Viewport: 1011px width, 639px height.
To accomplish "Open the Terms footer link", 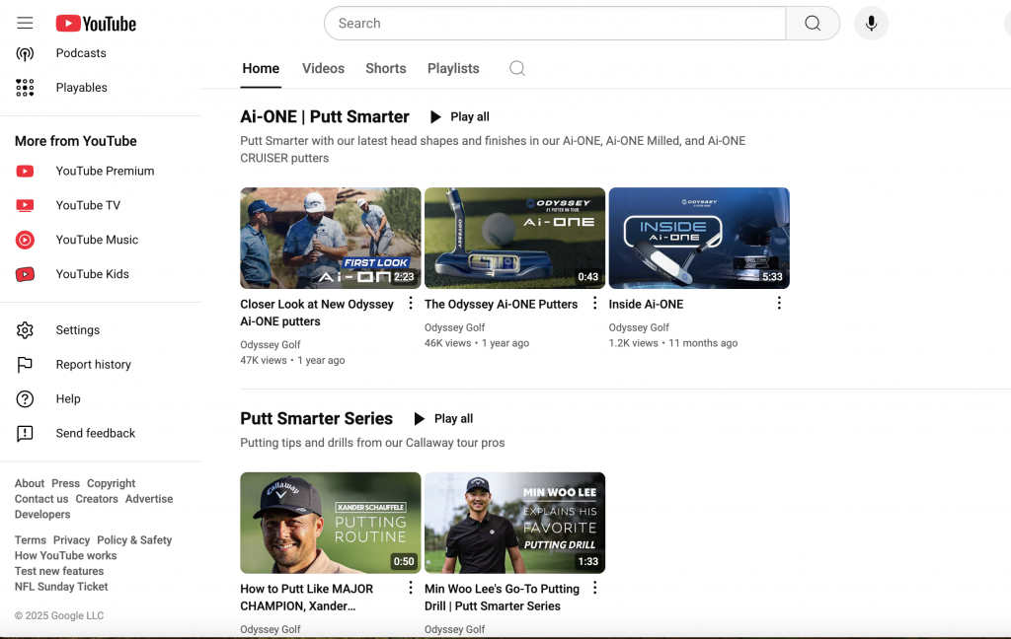I will tap(31, 540).
